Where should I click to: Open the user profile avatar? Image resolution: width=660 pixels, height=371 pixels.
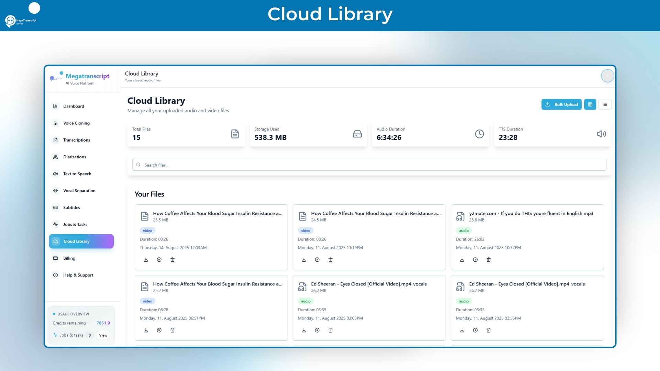click(x=607, y=76)
